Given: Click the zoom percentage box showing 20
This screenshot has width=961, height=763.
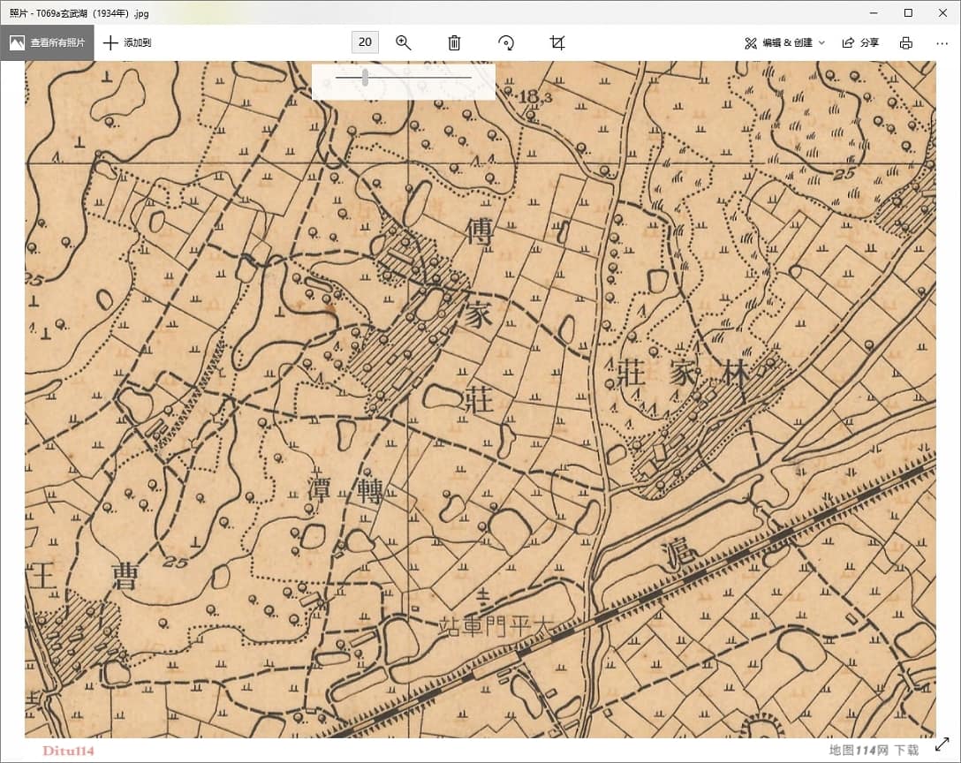Looking at the screenshot, I should [x=365, y=42].
